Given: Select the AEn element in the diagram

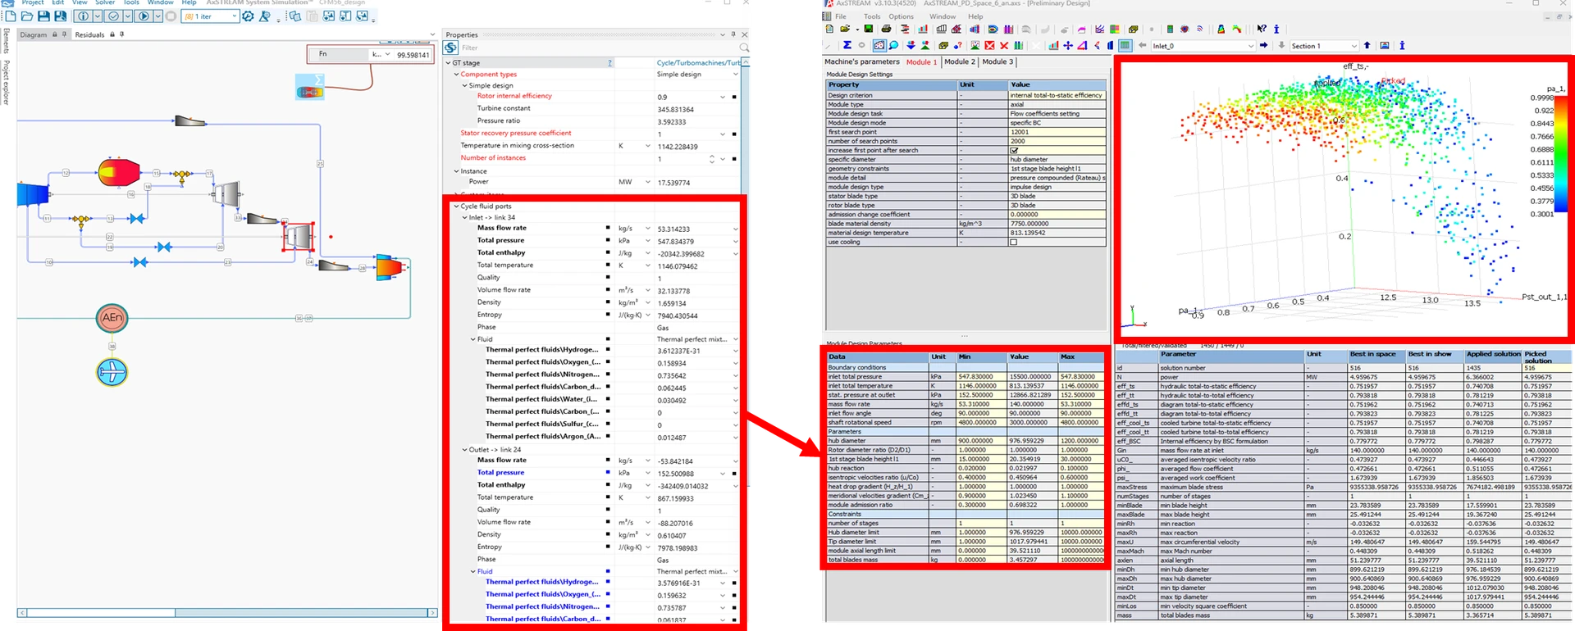Looking at the screenshot, I should 112,318.
